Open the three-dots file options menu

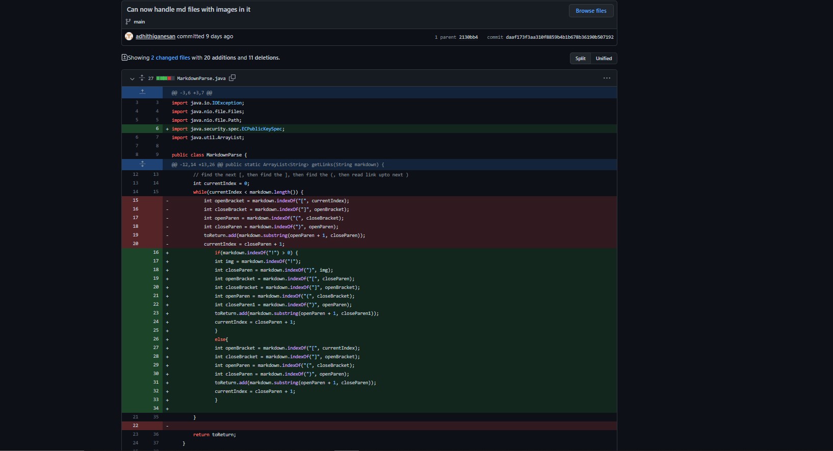click(x=607, y=78)
